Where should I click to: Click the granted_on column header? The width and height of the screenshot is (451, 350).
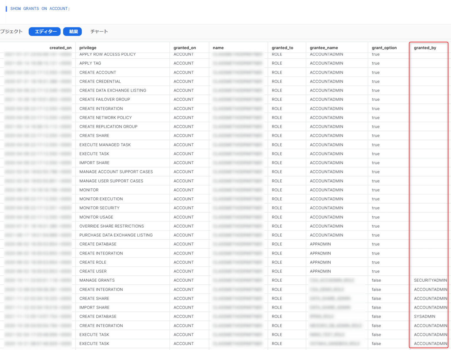tap(184, 48)
